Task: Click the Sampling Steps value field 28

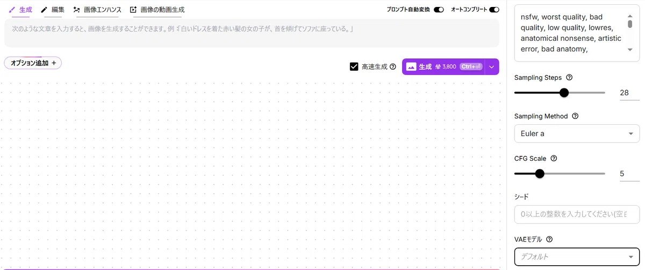Action: click(629, 93)
